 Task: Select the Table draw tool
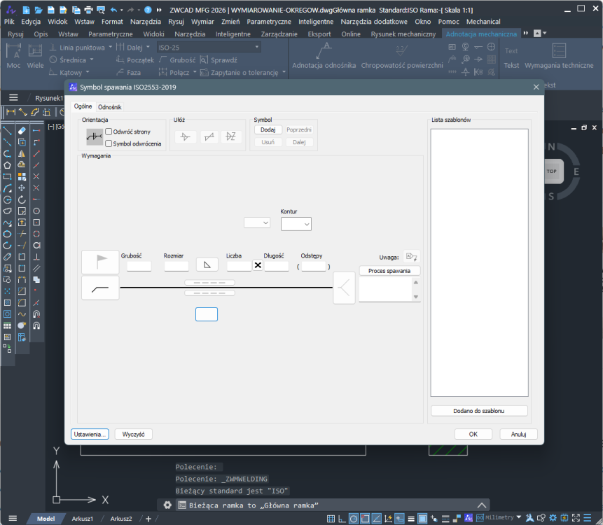(x=7, y=326)
